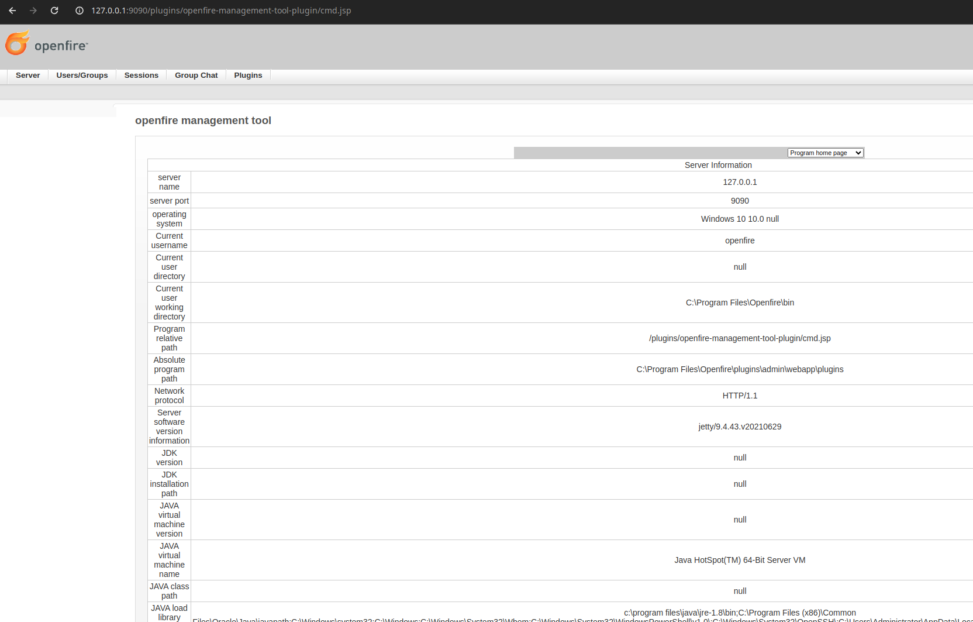Click the 'server name' row label
973x622 pixels.
point(169,182)
